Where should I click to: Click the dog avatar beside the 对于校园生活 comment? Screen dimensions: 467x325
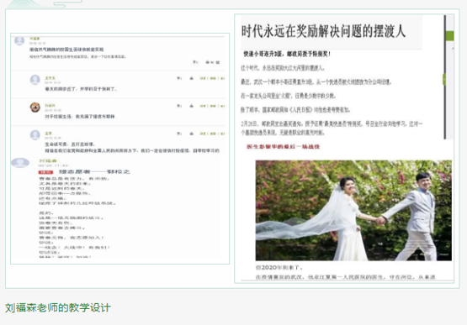pyautogui.click(x=35, y=107)
